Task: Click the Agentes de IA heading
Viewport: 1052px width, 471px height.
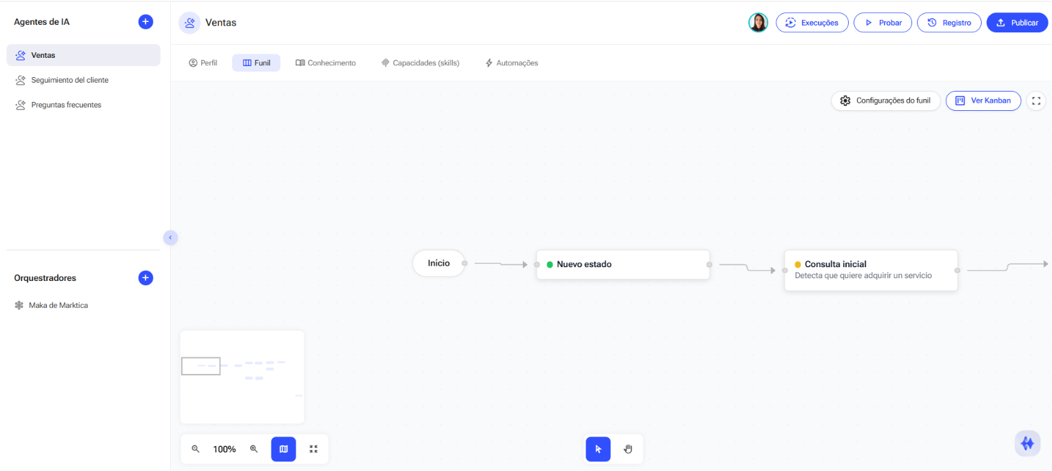Action: (41, 22)
